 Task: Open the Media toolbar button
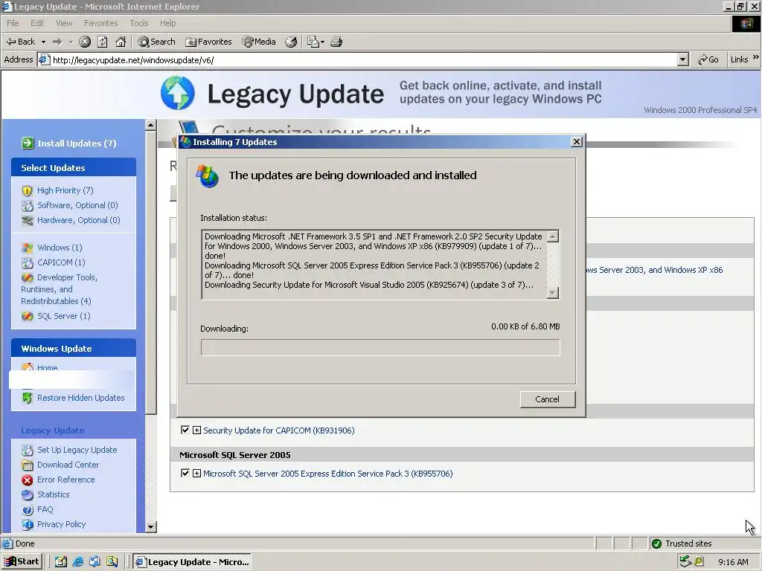coord(259,42)
